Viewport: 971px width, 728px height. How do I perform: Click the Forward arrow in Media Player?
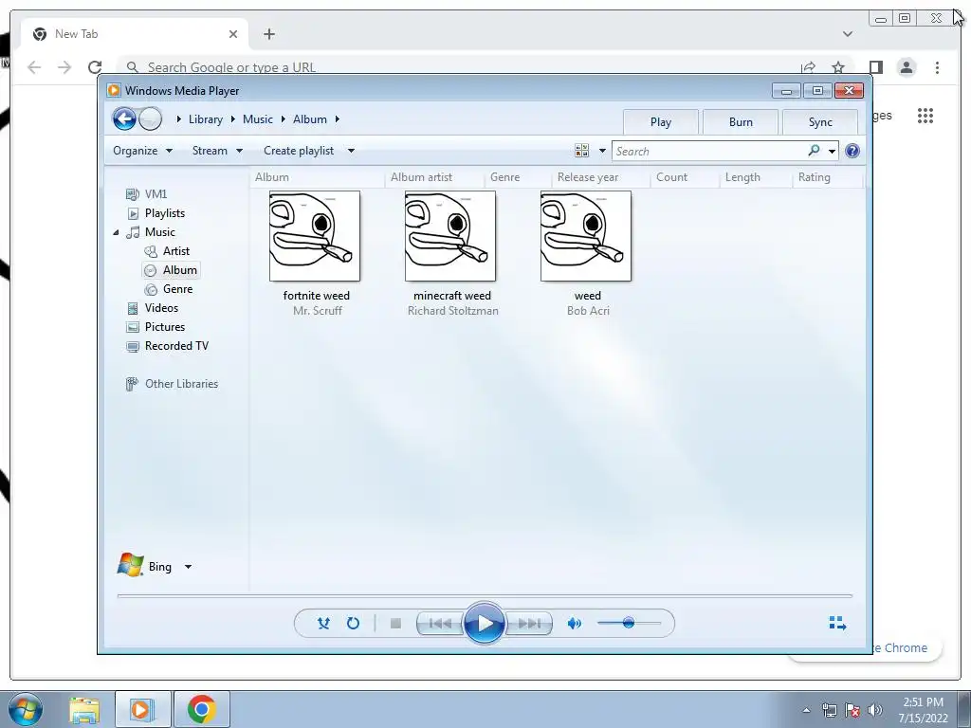(150, 118)
